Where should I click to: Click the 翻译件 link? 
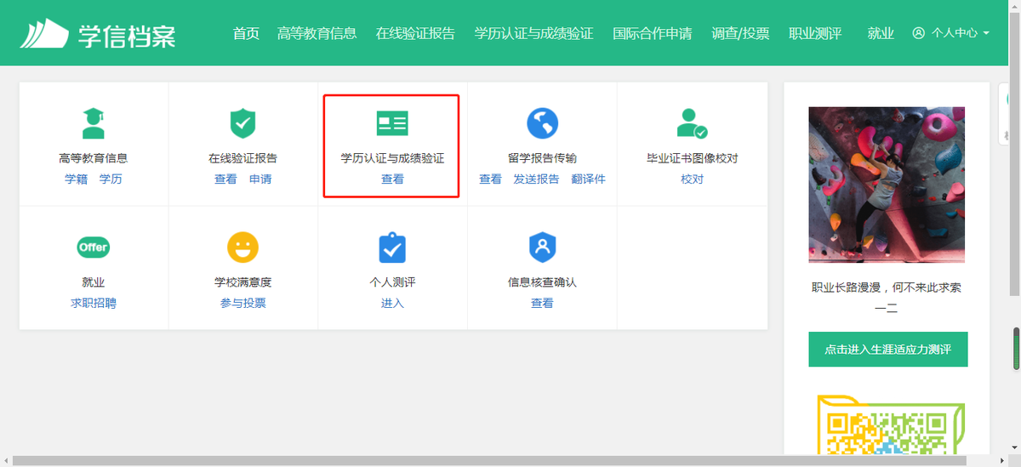[x=588, y=179]
